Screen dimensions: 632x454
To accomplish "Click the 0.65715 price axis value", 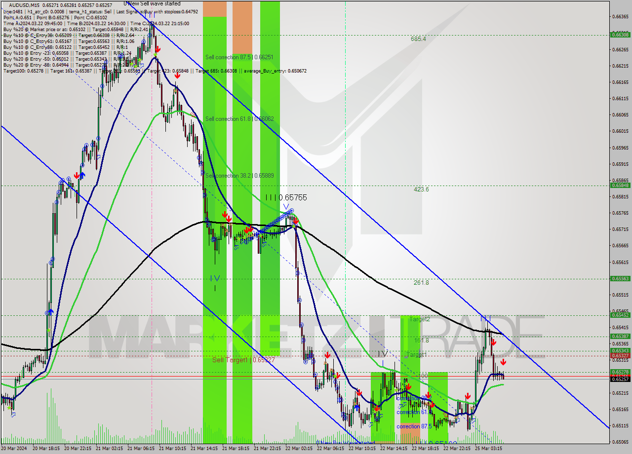I will pyautogui.click(x=620, y=229).
